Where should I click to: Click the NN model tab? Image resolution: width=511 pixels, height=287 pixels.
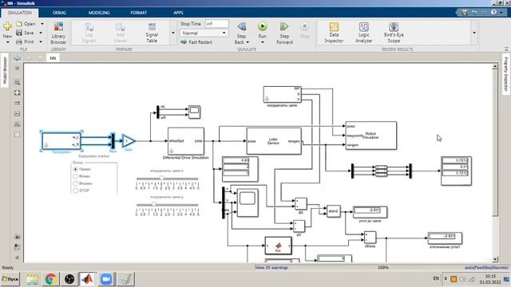tap(53, 58)
